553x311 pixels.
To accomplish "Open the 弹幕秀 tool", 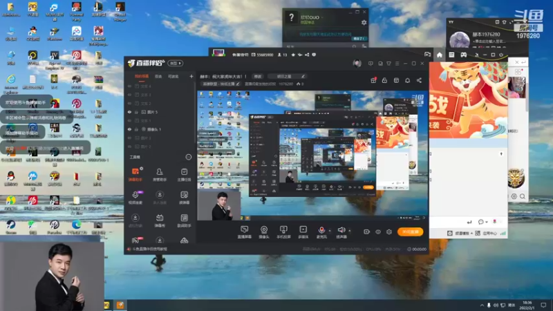I will click(160, 220).
